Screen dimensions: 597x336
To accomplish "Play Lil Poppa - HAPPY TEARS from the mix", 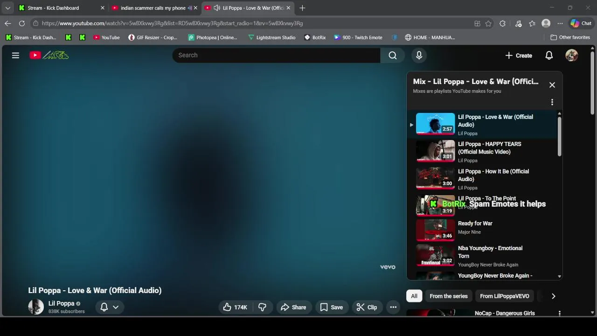I will 482,152.
